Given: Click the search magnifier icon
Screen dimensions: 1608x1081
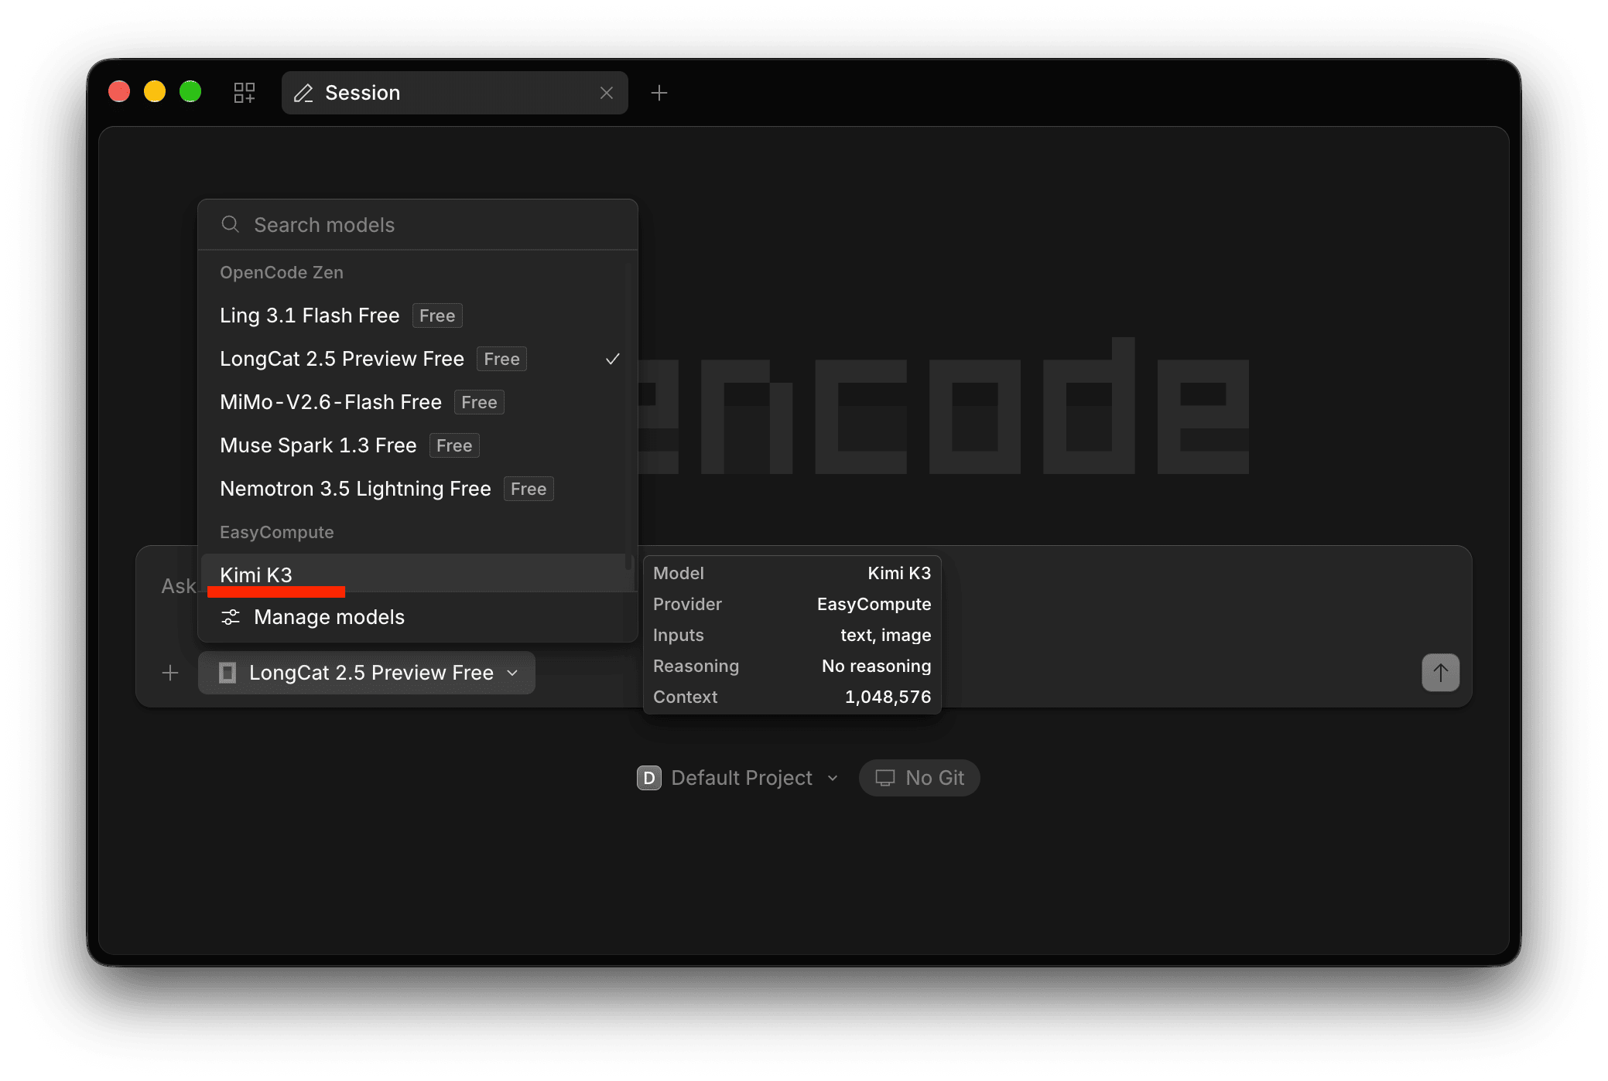Looking at the screenshot, I should (x=230, y=224).
